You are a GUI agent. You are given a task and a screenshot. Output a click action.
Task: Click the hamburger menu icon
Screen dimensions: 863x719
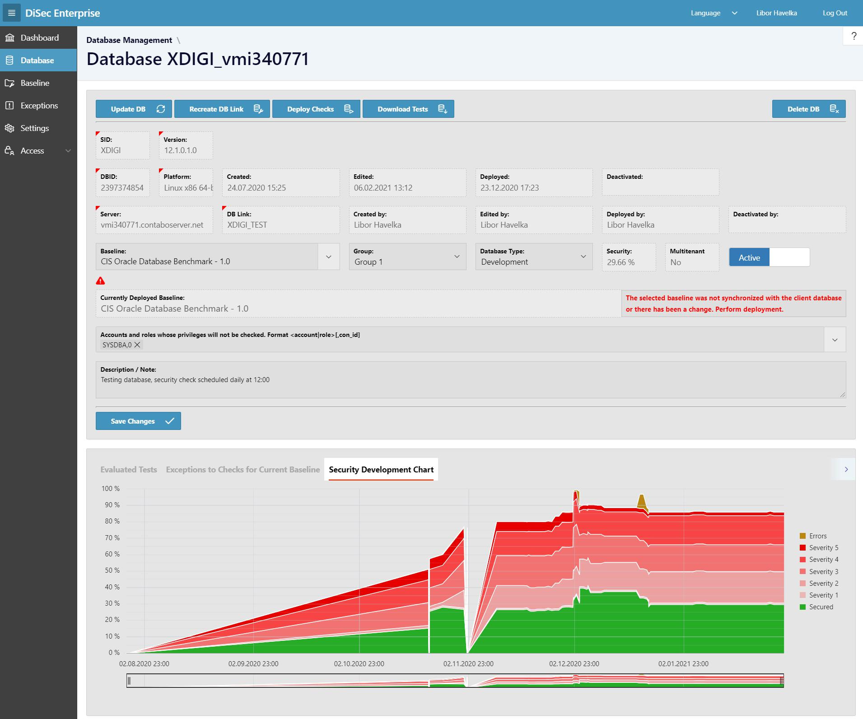tap(12, 13)
